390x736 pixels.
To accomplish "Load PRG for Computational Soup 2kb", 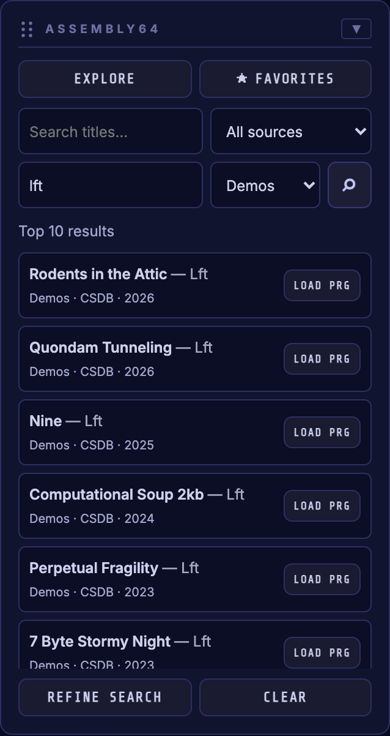I will coord(322,506).
